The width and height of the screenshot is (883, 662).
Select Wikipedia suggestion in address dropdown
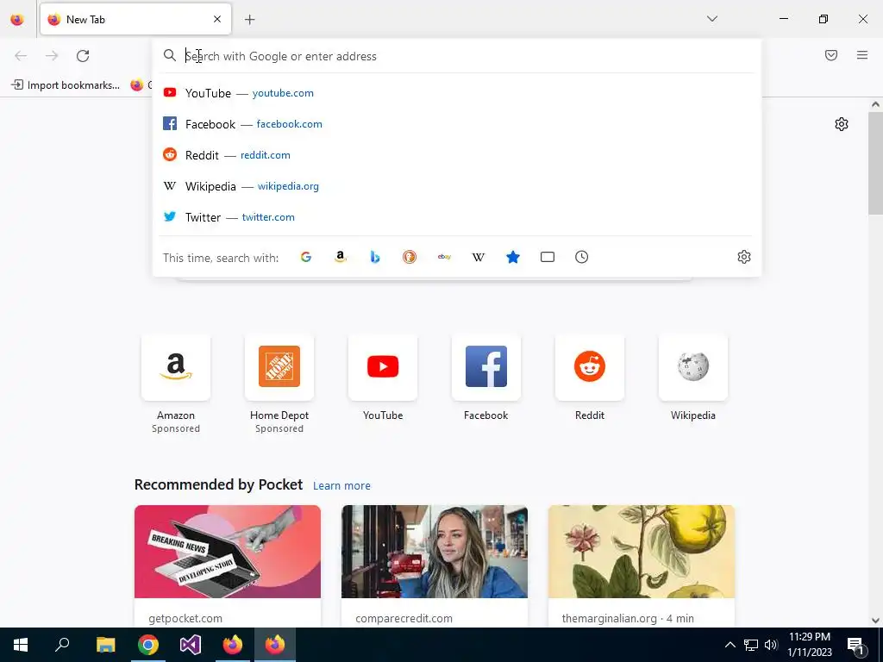click(456, 186)
